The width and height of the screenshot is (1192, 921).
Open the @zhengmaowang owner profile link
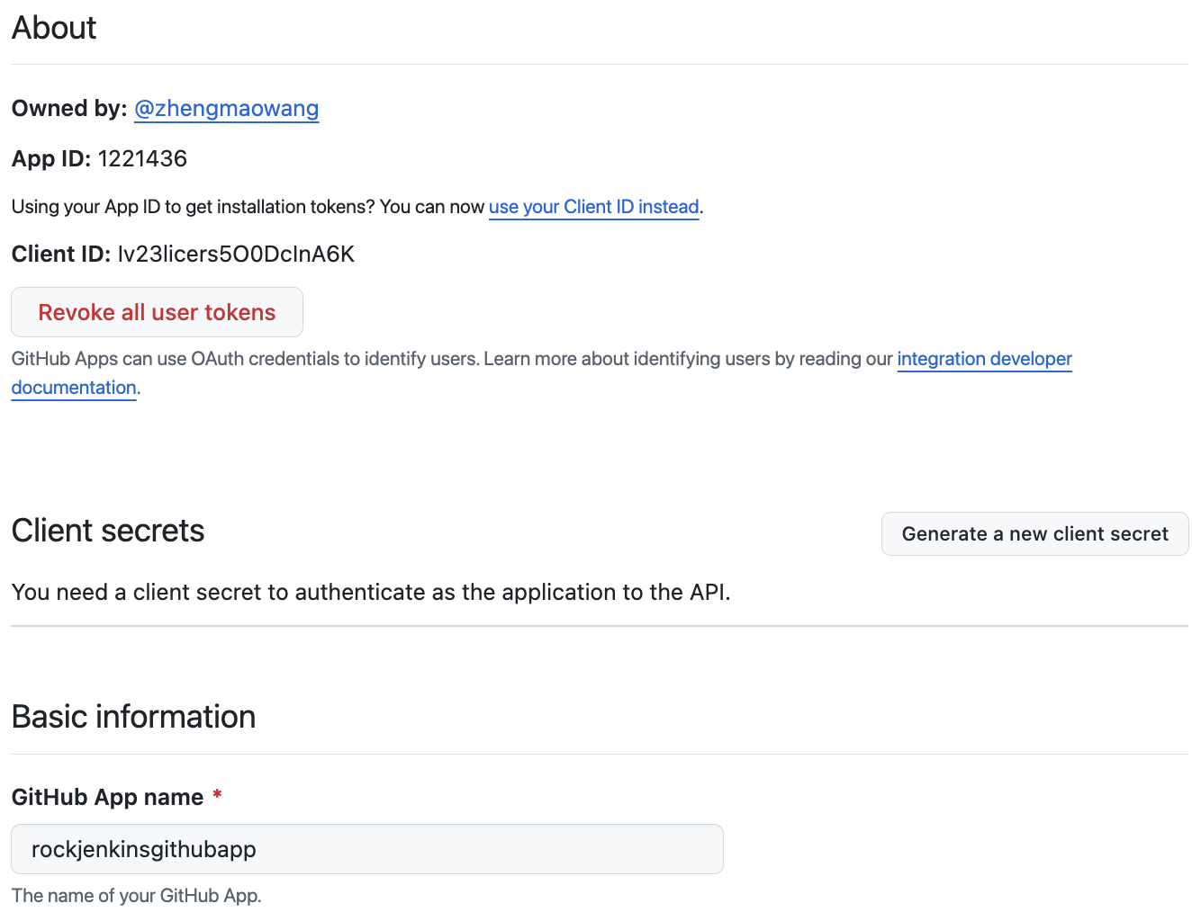coord(226,109)
